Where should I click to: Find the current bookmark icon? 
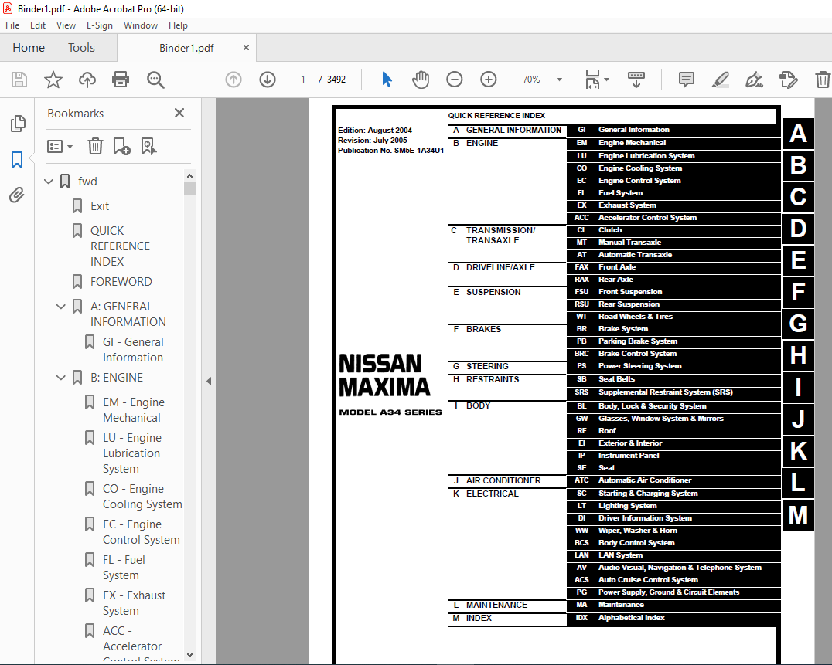[148, 146]
